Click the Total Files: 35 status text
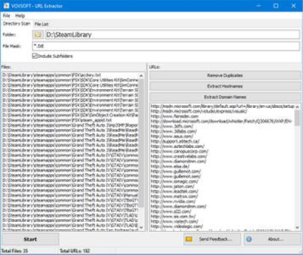 coord(15,251)
